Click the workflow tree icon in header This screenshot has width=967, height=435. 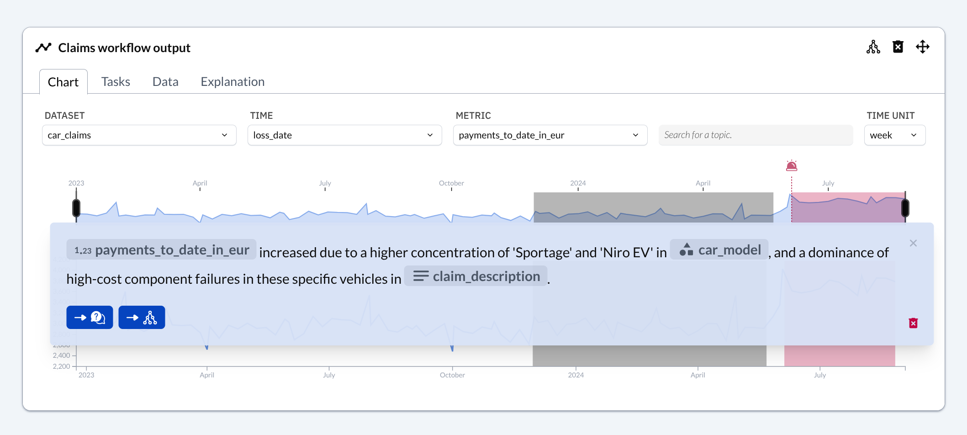coord(873,47)
